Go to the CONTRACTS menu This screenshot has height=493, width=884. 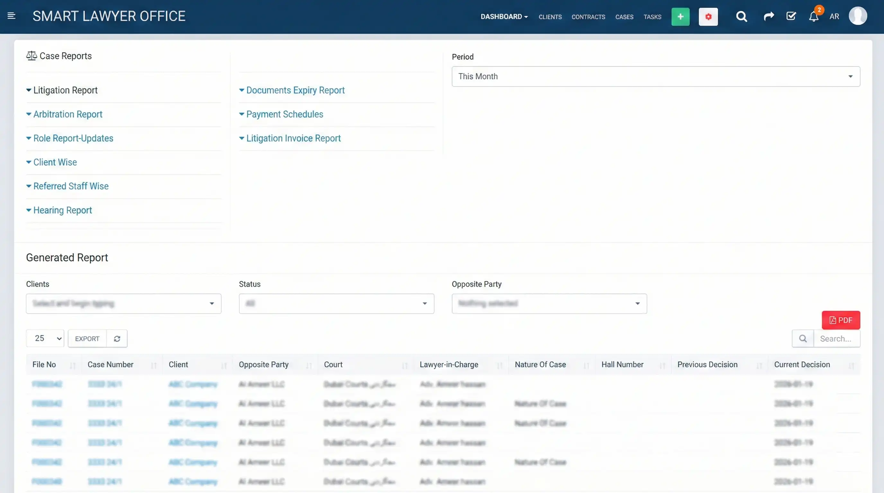[x=588, y=17]
